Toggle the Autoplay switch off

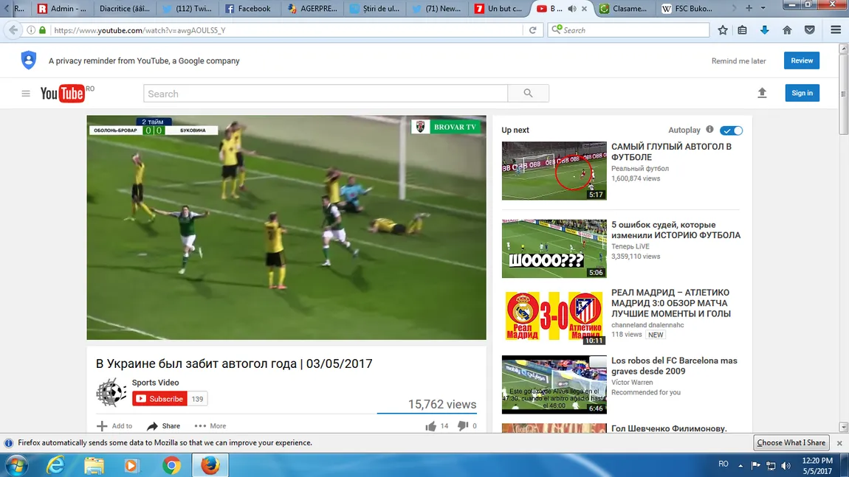click(x=731, y=130)
